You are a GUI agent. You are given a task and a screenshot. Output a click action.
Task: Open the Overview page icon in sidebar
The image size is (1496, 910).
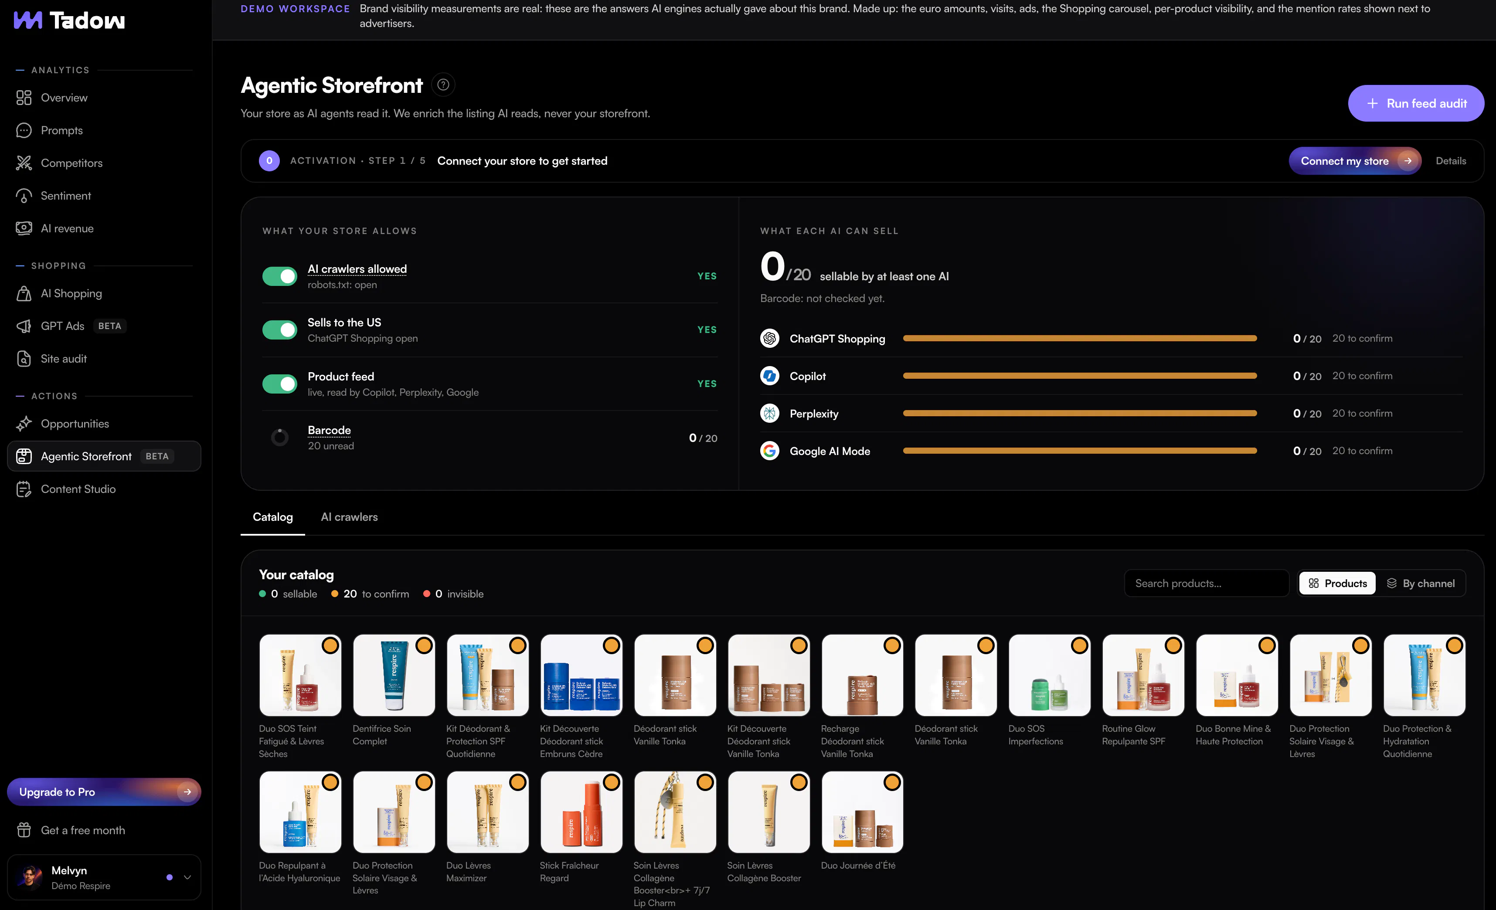(x=24, y=98)
